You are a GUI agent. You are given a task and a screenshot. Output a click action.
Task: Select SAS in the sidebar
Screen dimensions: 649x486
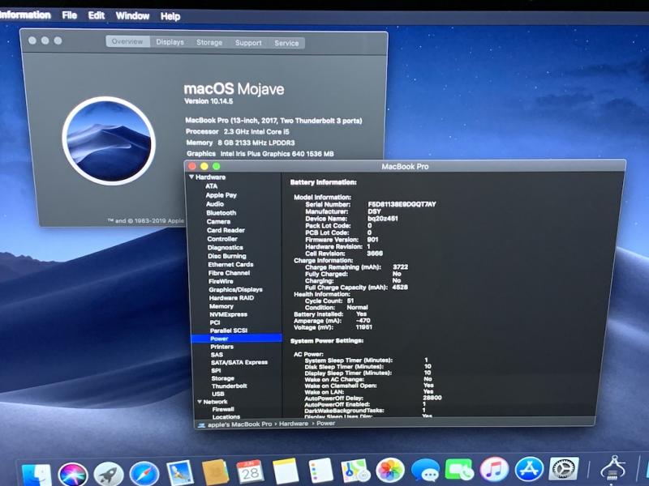coord(217,355)
